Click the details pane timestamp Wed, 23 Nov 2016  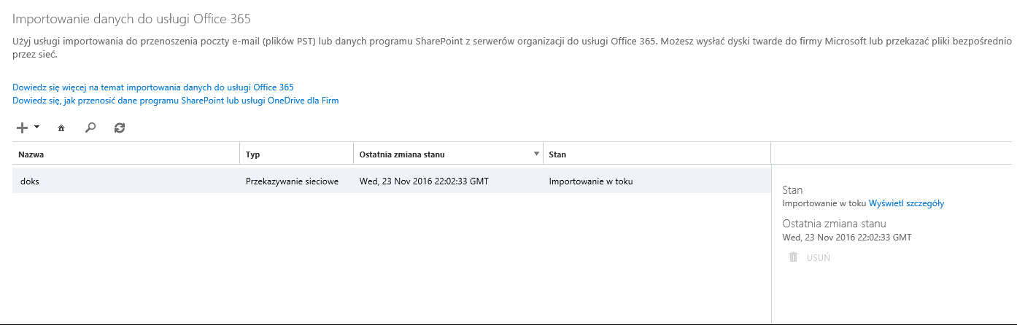[x=846, y=238]
